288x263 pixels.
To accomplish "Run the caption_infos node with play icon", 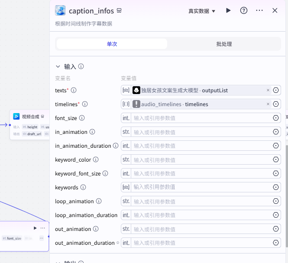I will coord(228,11).
